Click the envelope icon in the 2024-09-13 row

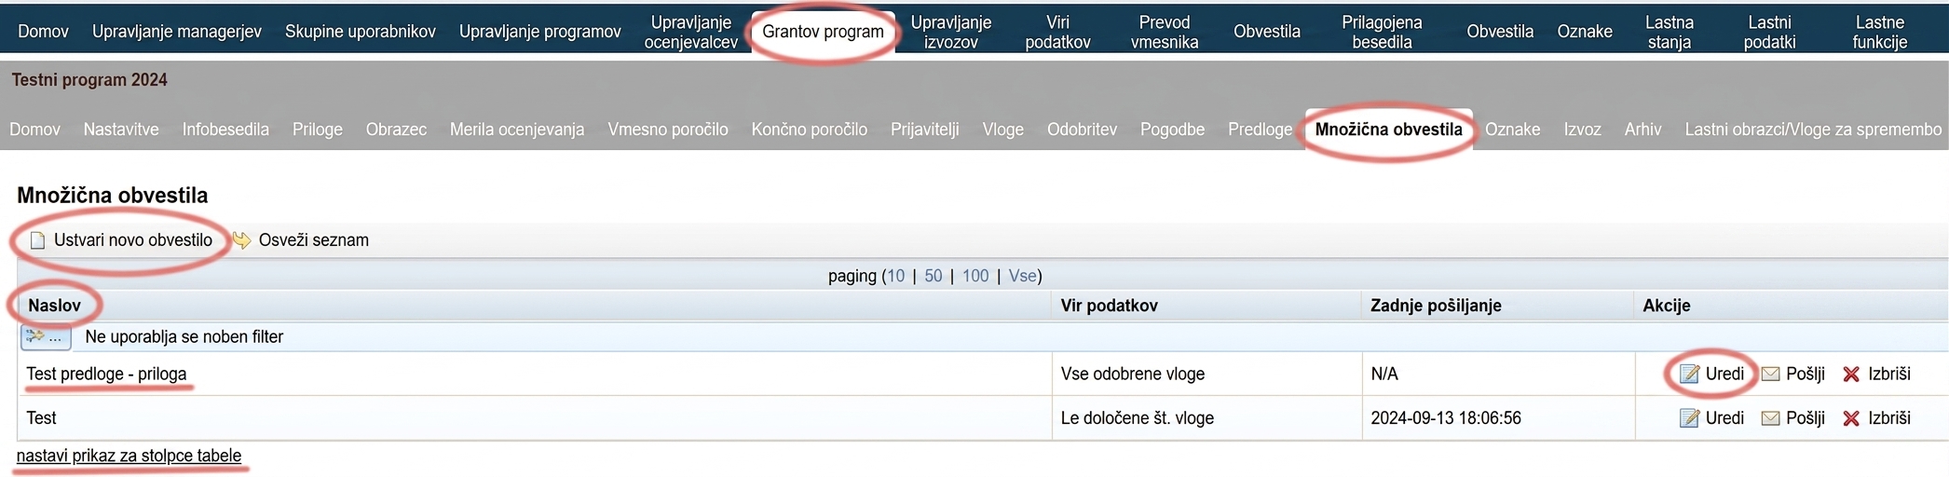coord(1770,418)
